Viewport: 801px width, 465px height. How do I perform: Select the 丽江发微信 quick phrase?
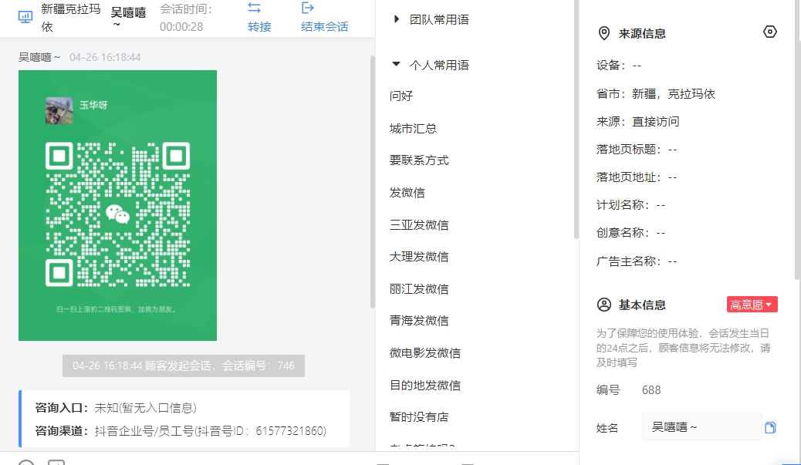click(x=419, y=289)
